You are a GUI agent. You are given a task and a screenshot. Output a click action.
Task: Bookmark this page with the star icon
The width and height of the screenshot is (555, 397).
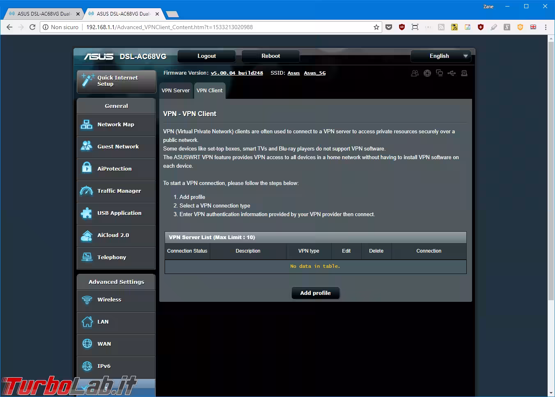(376, 27)
